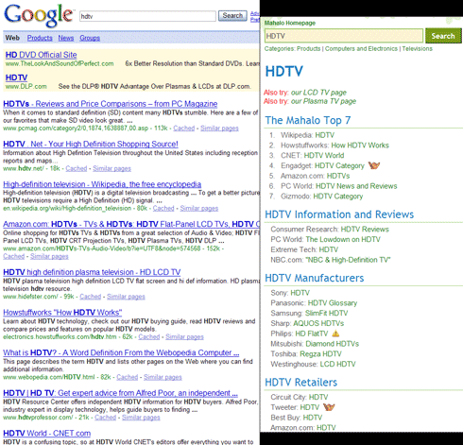The height and width of the screenshot is (445, 463).
Task: Switch to the Groups tab
Action: (90, 38)
